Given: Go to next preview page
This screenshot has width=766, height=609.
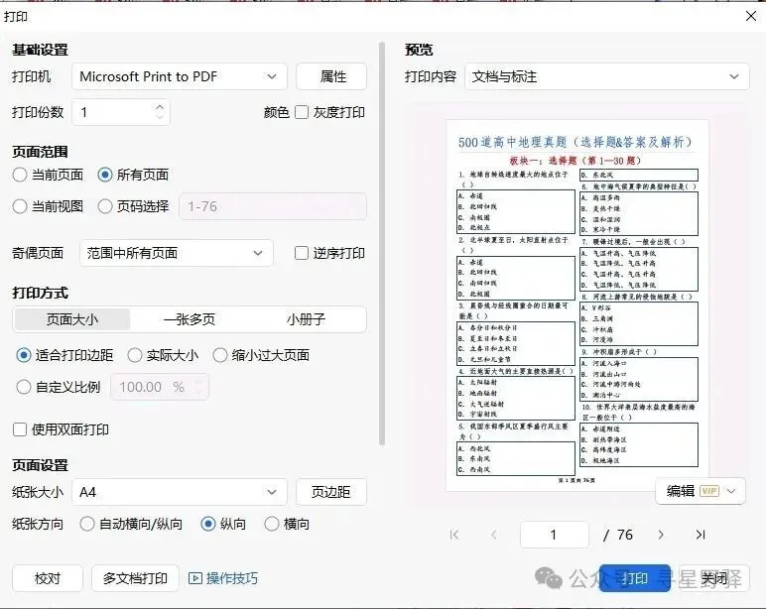Looking at the screenshot, I should [x=661, y=535].
